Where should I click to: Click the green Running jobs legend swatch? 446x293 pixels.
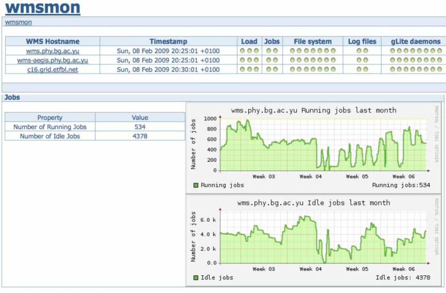(x=196, y=185)
